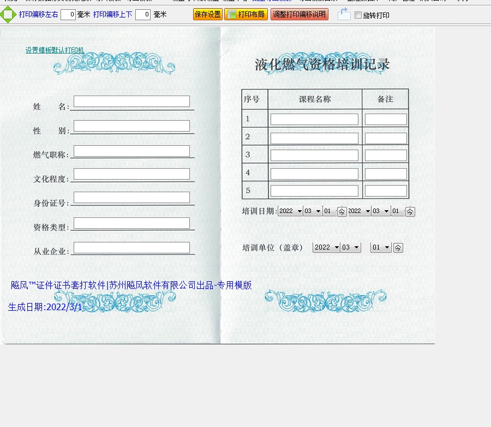Click 今 button for training end date

[x=410, y=212]
